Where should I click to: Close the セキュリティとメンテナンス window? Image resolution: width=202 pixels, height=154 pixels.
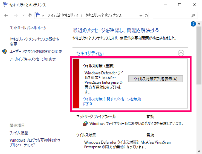194,5
